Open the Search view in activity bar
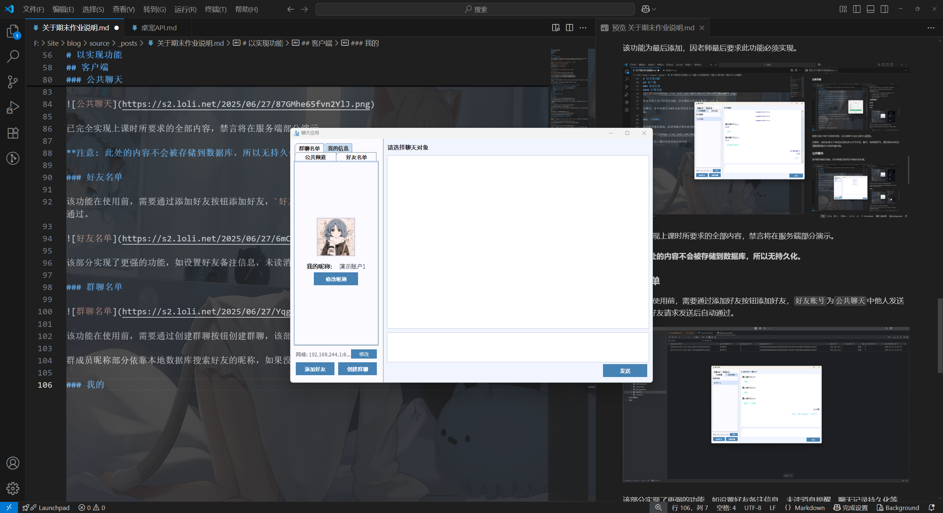This screenshot has height=513, width=943. 13,56
